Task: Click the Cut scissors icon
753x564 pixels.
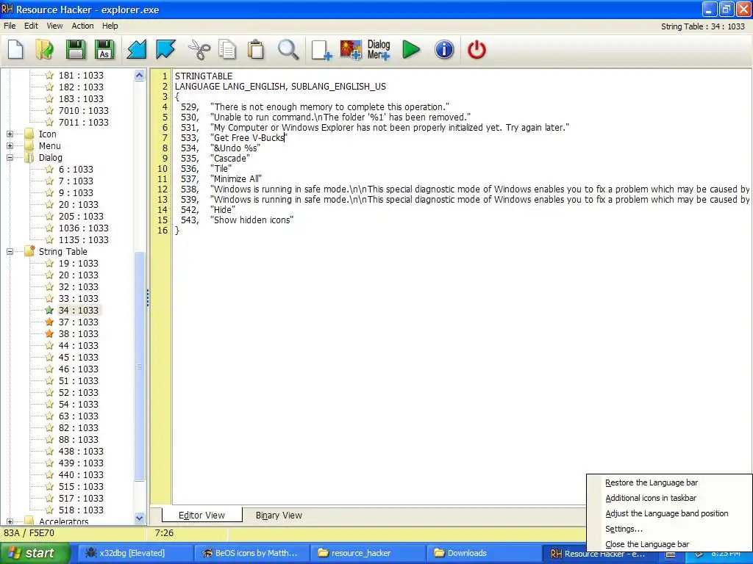Action: [199, 49]
